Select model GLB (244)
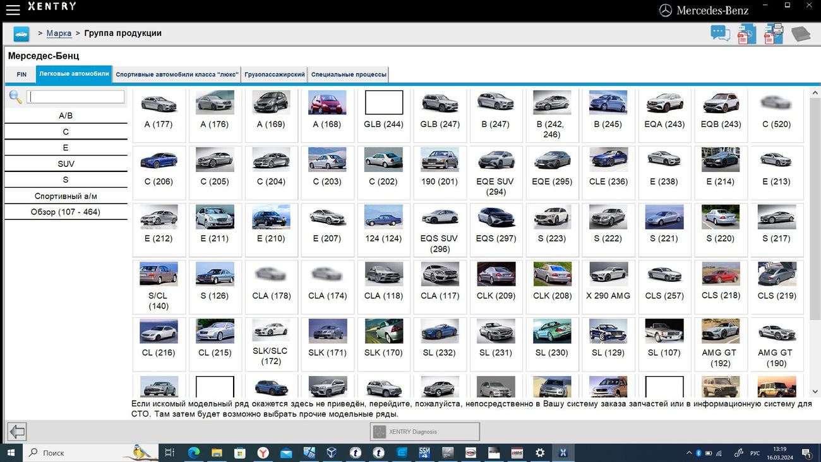The height and width of the screenshot is (462, 821). [x=383, y=115]
